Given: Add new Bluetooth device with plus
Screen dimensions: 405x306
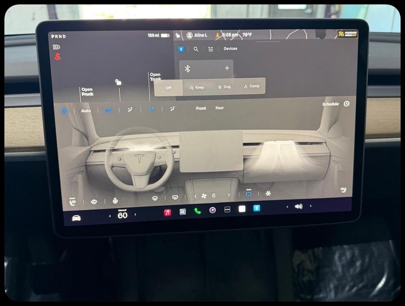Looking at the screenshot, I should 227,68.
